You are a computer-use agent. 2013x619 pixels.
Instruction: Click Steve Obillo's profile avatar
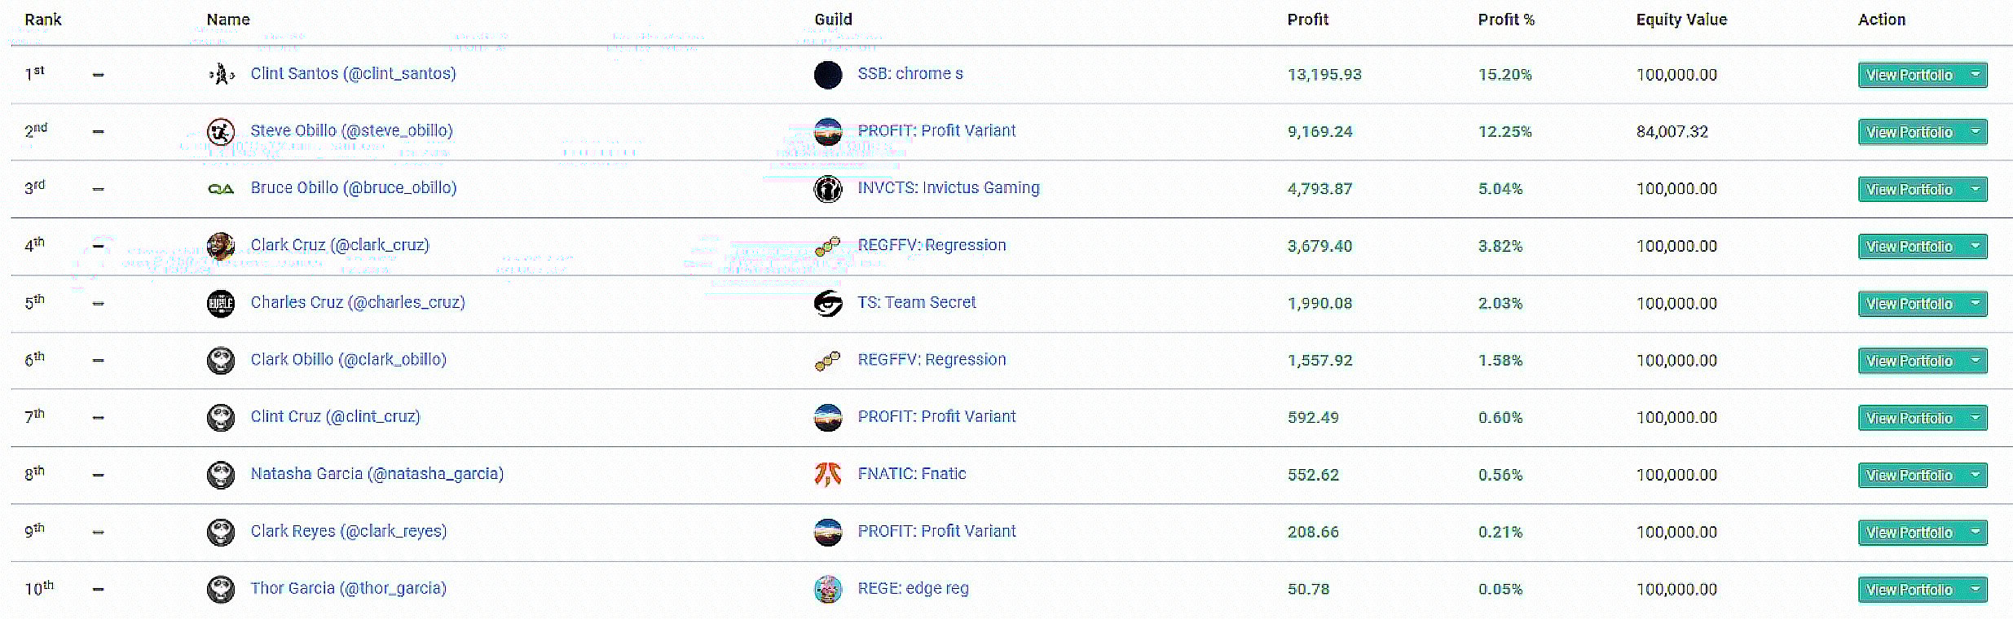coord(221,132)
